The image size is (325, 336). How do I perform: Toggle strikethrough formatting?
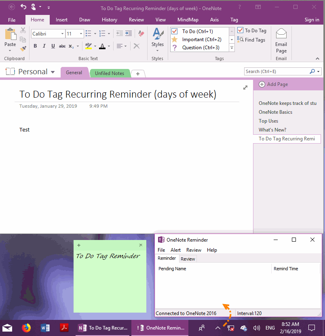click(x=62, y=46)
